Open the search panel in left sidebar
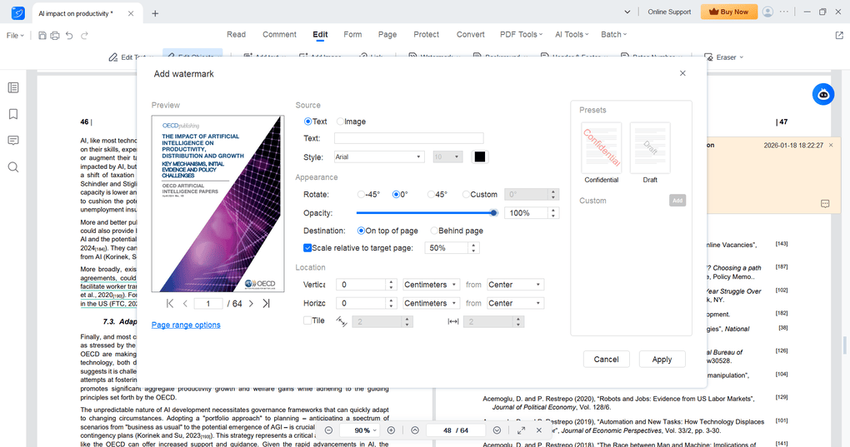 (13, 167)
